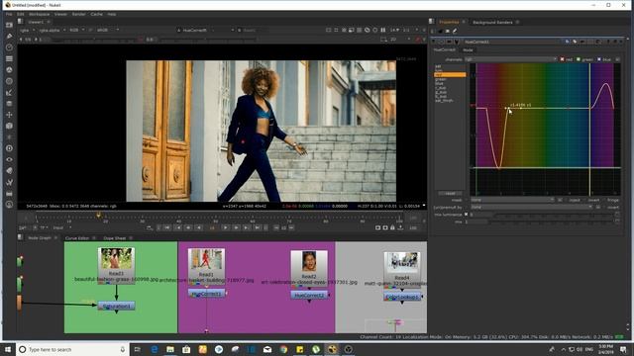Open the File menu
The image size is (634, 356).
(9, 14)
